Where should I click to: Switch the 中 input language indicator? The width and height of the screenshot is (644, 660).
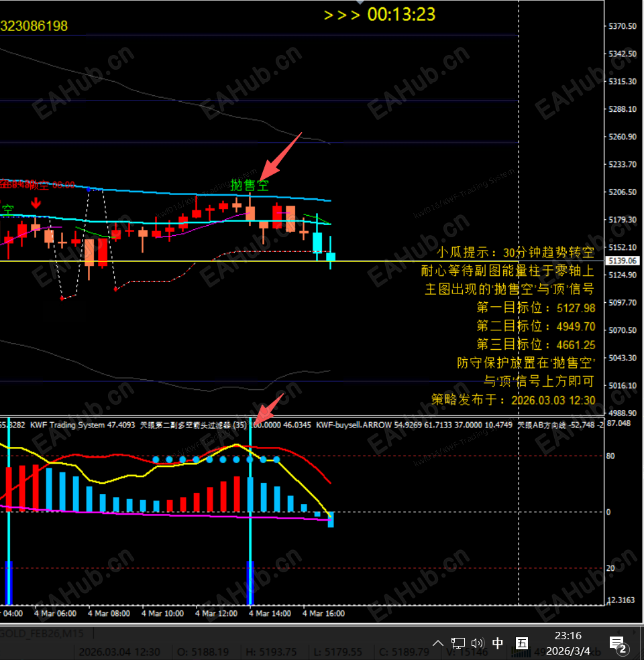point(498,643)
